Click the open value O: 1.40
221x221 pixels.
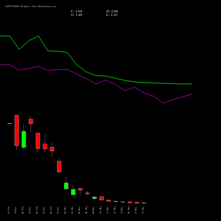pyautogui.click(x=76, y=15)
